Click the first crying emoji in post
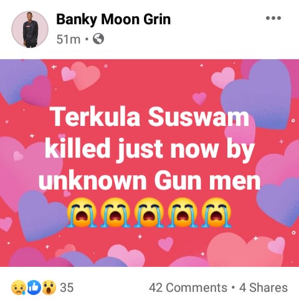The height and width of the screenshot is (305, 299). pos(82,212)
